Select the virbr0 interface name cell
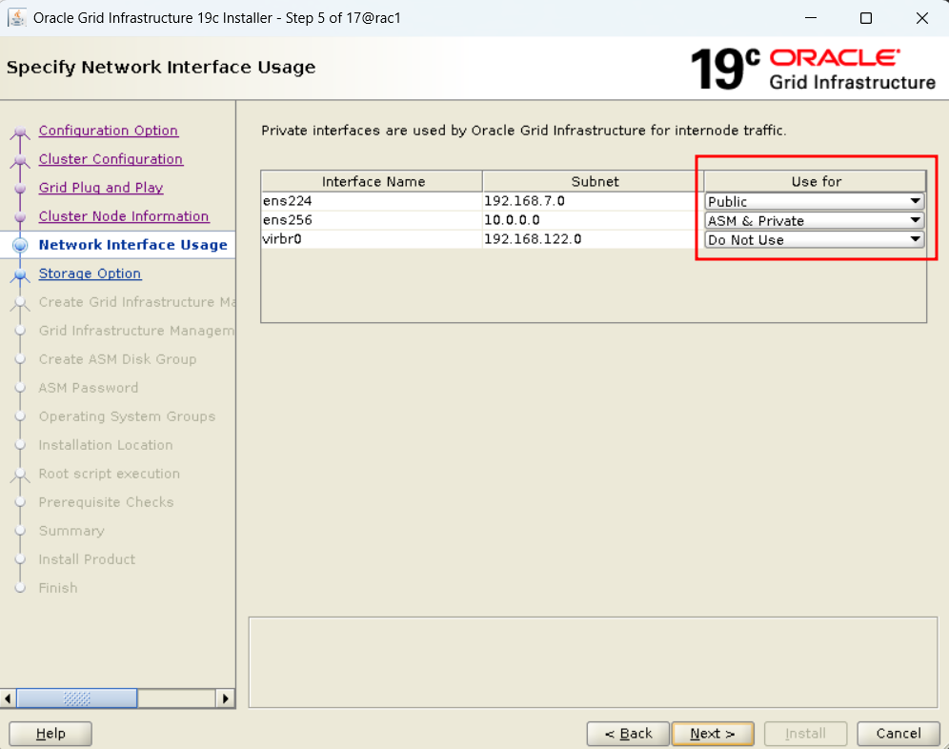Viewport: 949px width, 749px height. 373,239
